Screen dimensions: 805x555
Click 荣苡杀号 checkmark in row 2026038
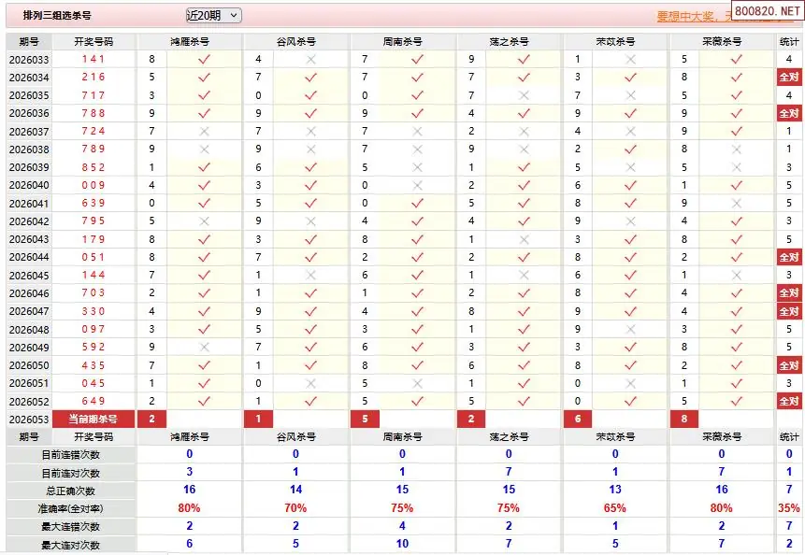(630, 149)
